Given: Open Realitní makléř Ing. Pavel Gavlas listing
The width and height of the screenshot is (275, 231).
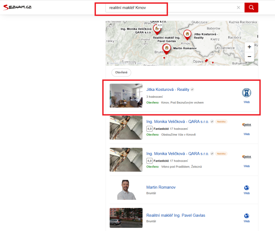Looking at the screenshot, I should tap(176, 215).
